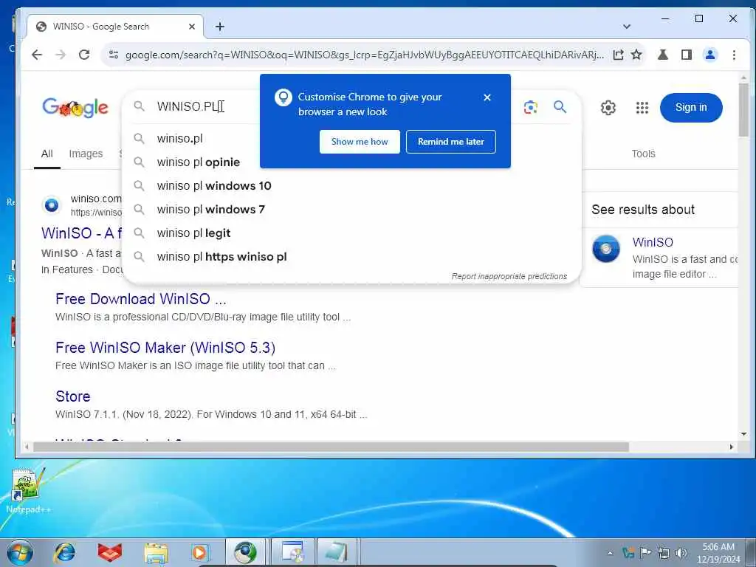Show hidden tray icons arrow

(x=610, y=553)
